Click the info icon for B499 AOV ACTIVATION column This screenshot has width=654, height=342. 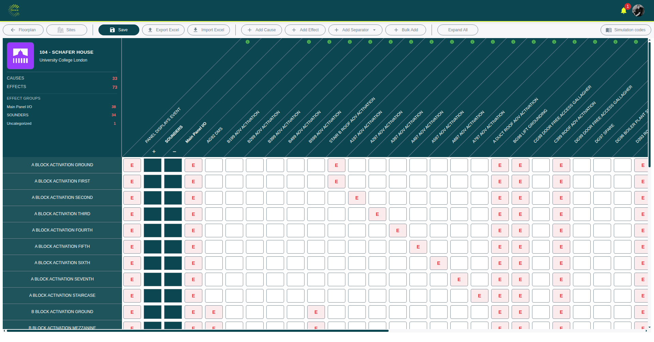pyautogui.click(x=391, y=42)
